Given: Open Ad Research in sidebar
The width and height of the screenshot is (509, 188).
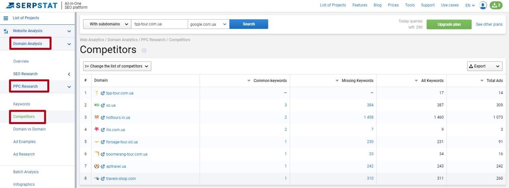Looking at the screenshot, I should pos(24,154).
